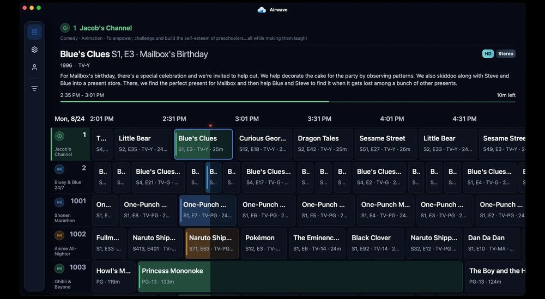The width and height of the screenshot is (545, 299).
Task: Click Anime All-Nighter orange broadcast icon
Action: click(59, 235)
